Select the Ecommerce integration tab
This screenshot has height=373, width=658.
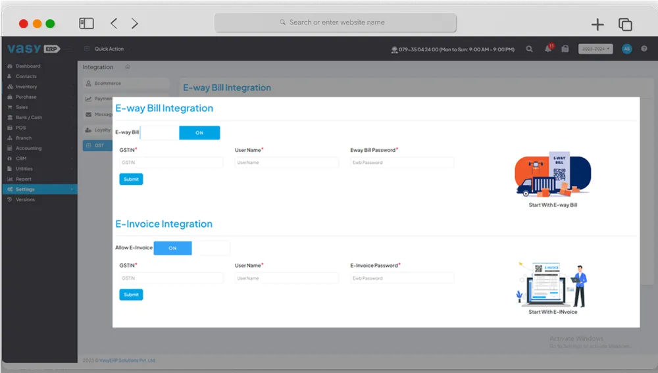[x=126, y=84]
